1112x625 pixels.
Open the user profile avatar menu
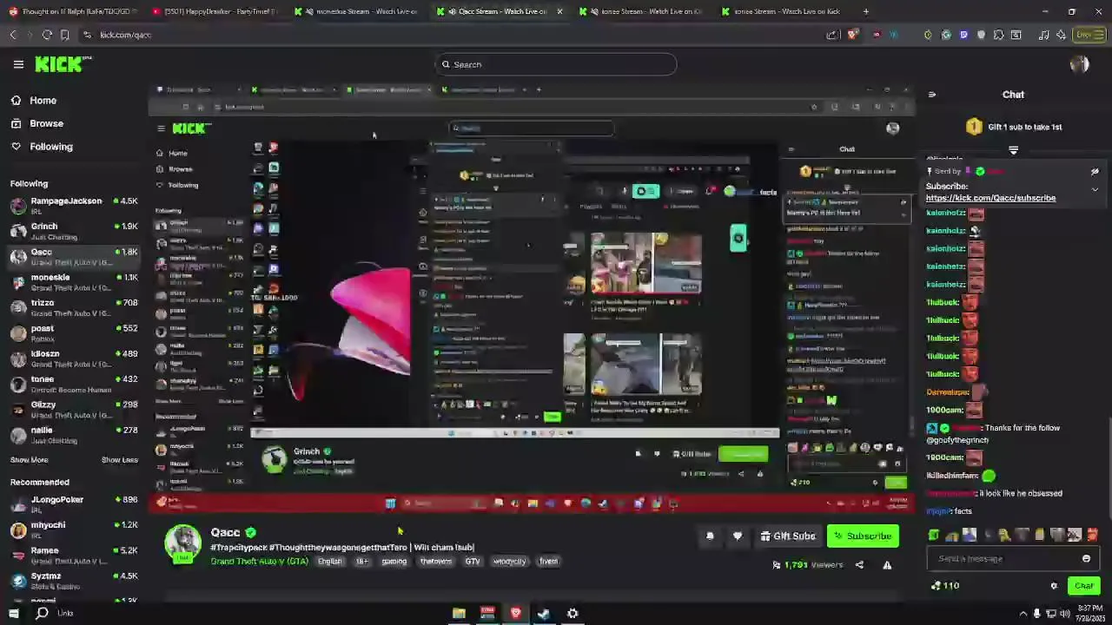point(1080,64)
